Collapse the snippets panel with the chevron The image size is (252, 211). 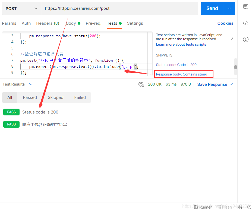point(232,38)
